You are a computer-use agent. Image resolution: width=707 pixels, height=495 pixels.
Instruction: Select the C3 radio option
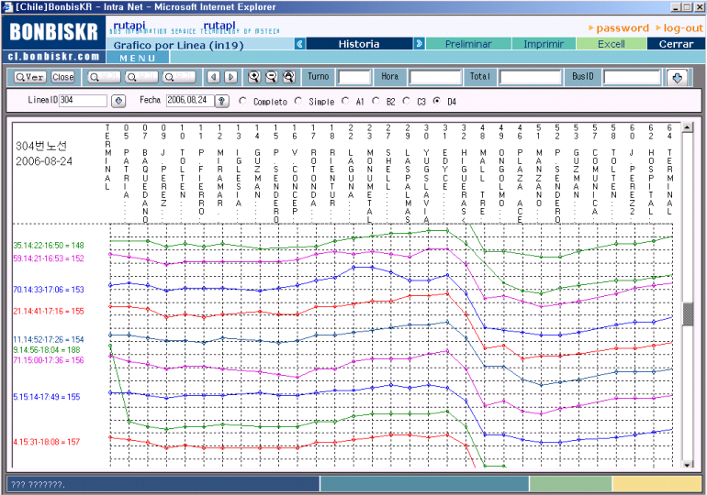click(x=407, y=101)
